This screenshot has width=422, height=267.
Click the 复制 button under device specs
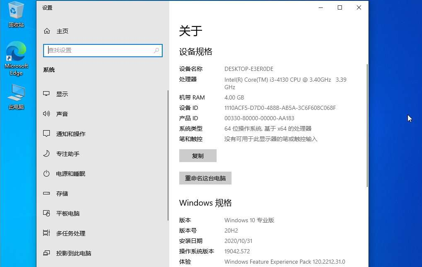pos(198,156)
